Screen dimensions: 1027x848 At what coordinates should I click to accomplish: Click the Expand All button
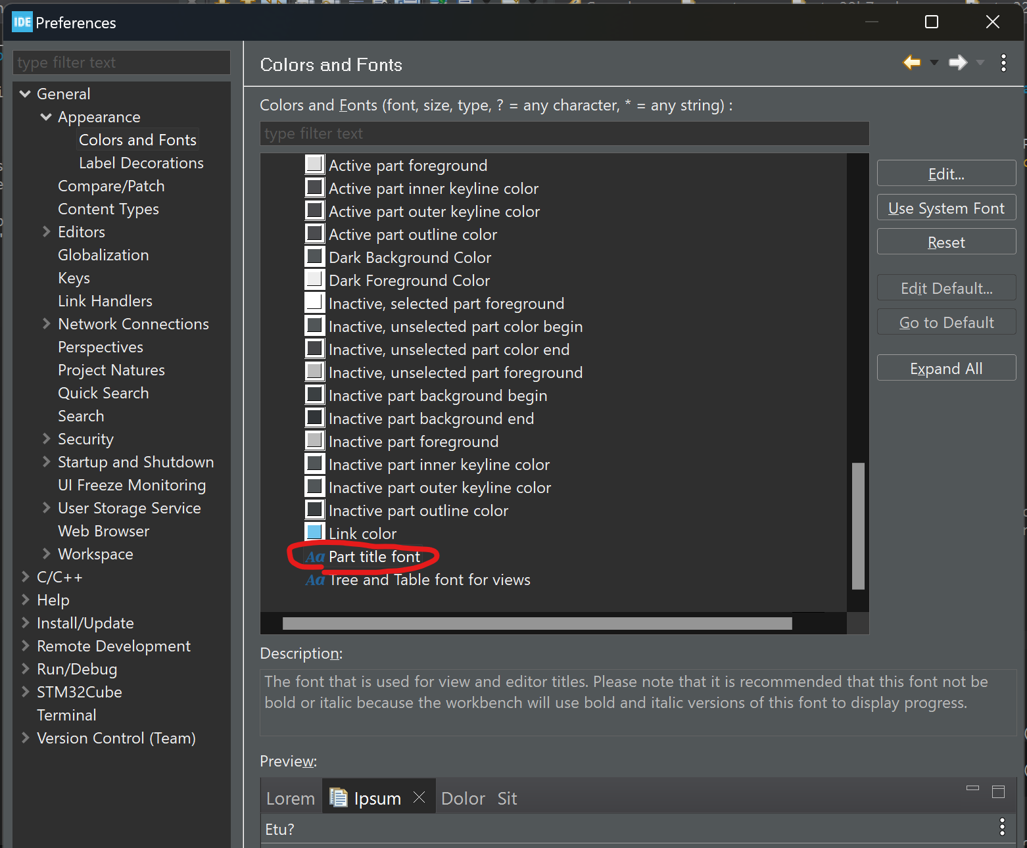point(946,367)
